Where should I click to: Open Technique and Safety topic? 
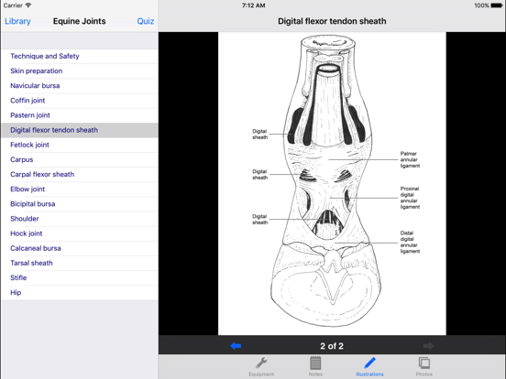[80, 56]
